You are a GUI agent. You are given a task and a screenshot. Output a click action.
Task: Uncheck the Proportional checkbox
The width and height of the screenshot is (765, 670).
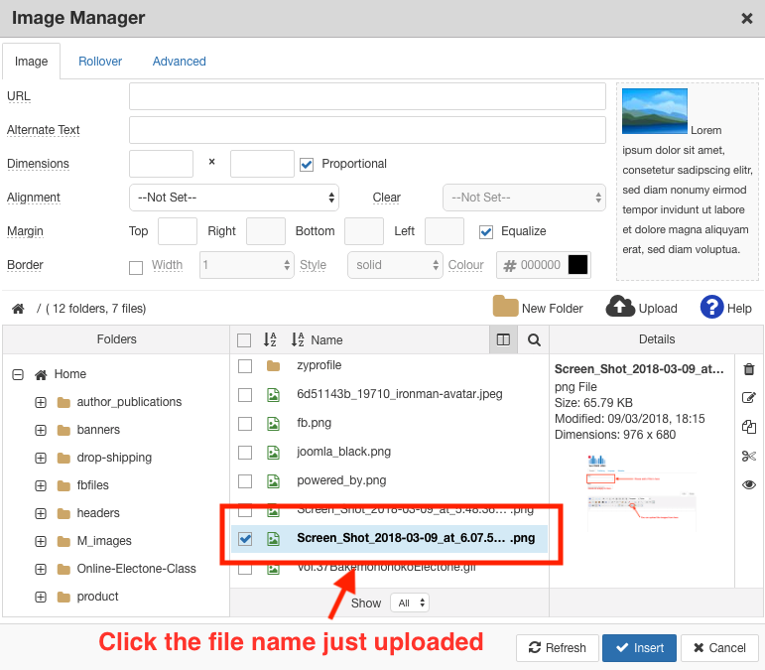tap(307, 164)
